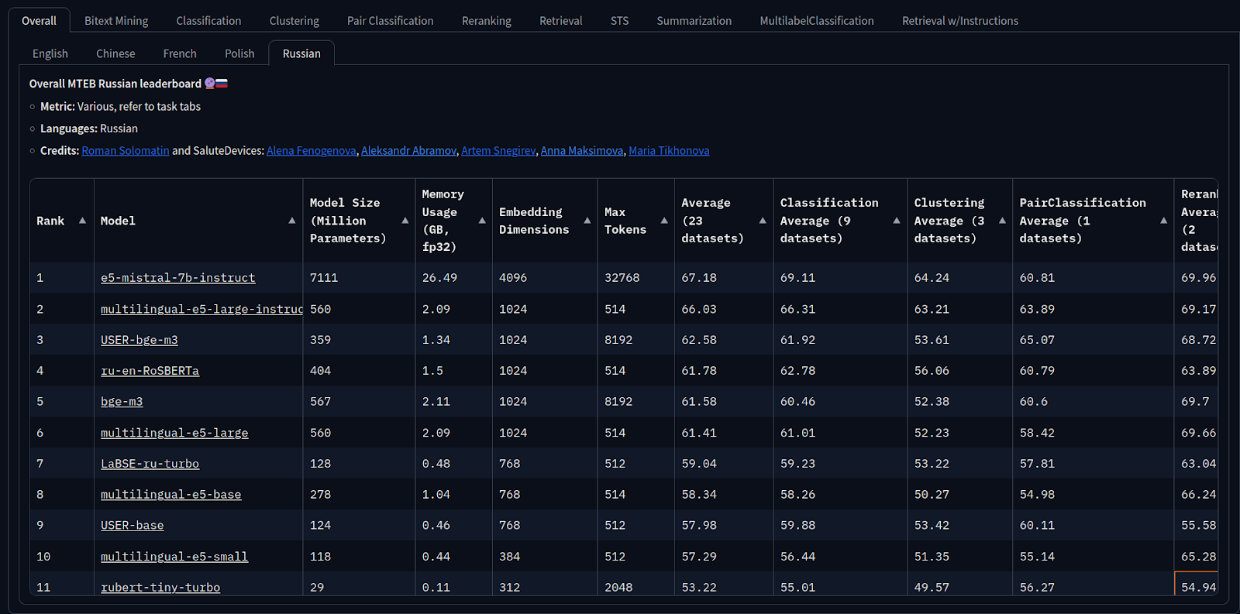The image size is (1240, 614).
Task: Open the Bitext Mining tab
Action: (x=116, y=21)
